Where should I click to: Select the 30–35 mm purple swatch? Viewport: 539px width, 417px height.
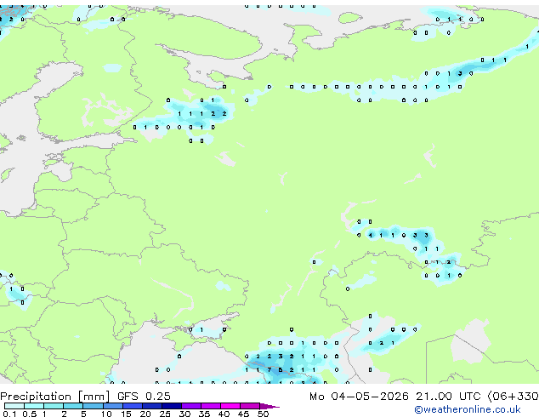pos(190,406)
